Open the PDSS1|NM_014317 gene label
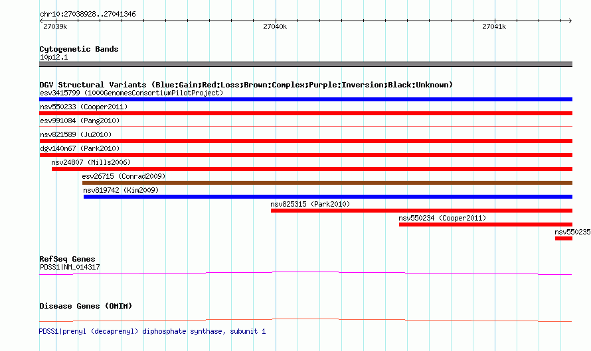This screenshot has height=351, width=591. (70, 267)
